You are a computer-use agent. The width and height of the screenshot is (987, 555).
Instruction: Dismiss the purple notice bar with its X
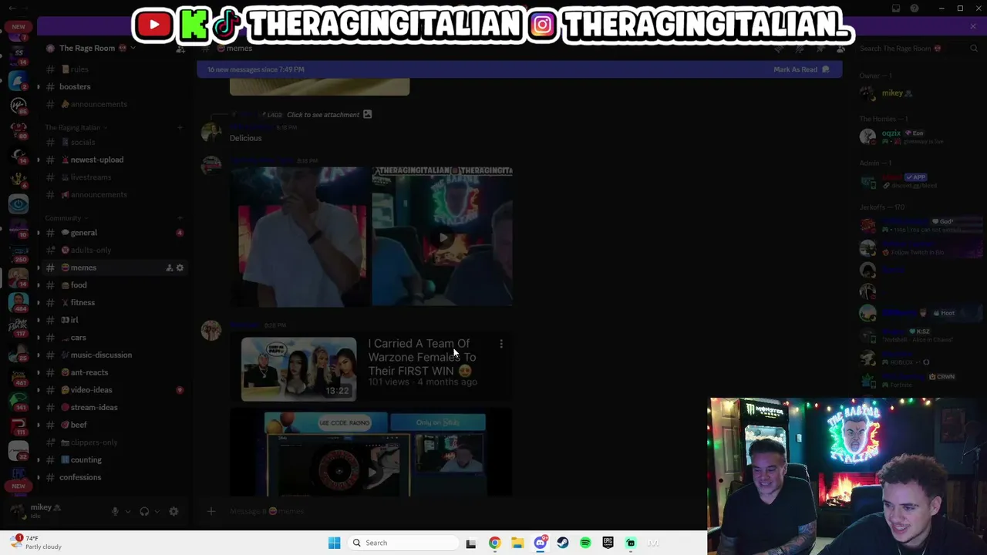point(973,27)
